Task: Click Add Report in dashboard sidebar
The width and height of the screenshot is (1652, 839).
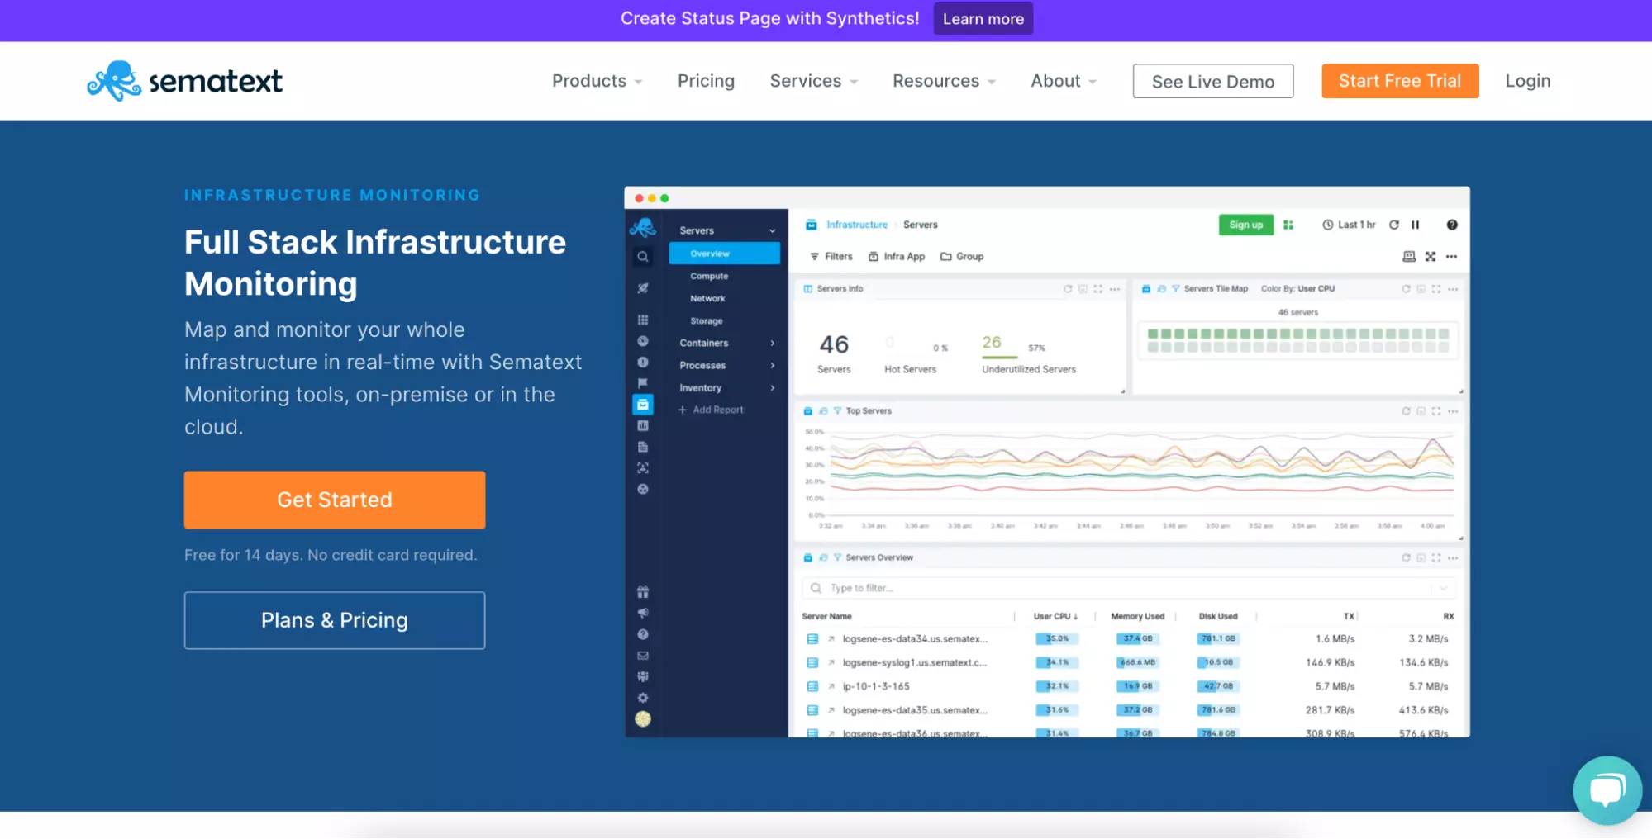Action: (x=711, y=410)
